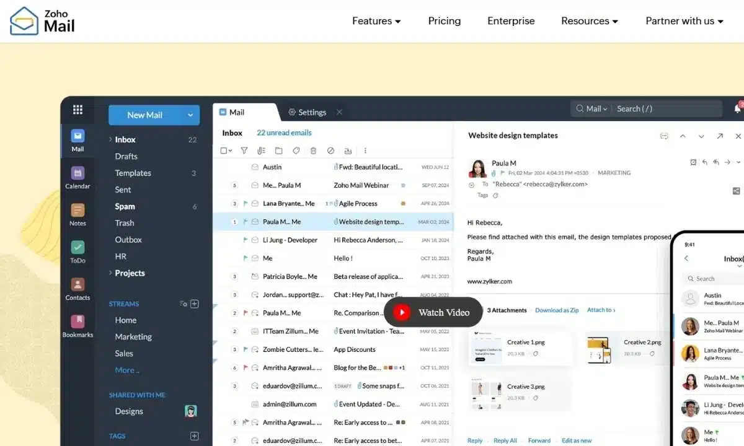Open Partner with us dropdown
The height and width of the screenshot is (446, 744).
(684, 21)
